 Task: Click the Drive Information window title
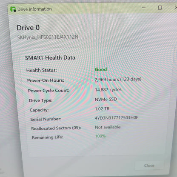coord(34,9)
